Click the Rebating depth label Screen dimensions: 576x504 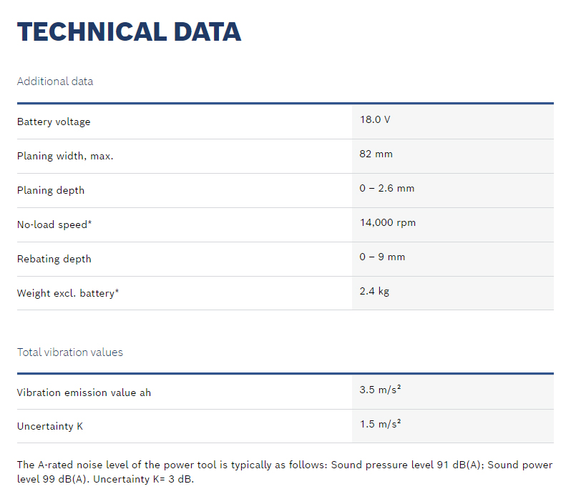pyautogui.click(x=54, y=260)
